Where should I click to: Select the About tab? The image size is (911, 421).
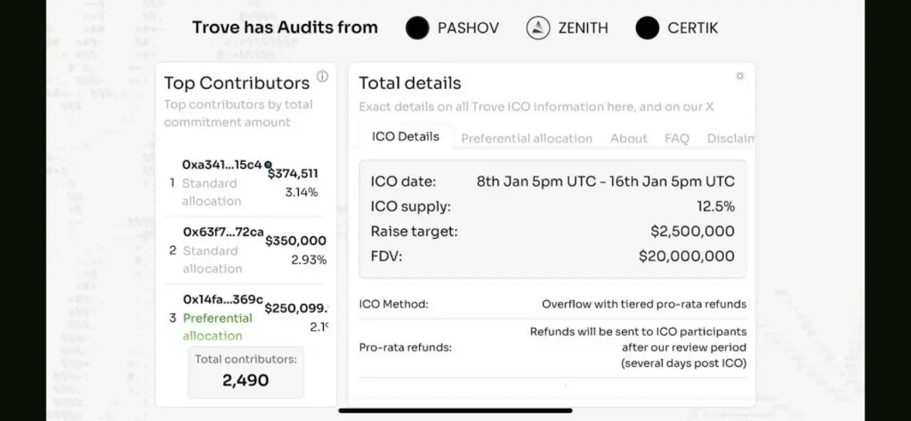coord(628,139)
